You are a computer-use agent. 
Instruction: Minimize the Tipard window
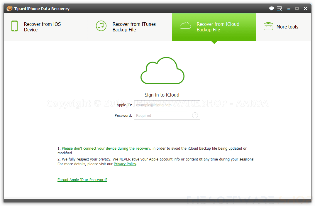(x=289, y=9)
